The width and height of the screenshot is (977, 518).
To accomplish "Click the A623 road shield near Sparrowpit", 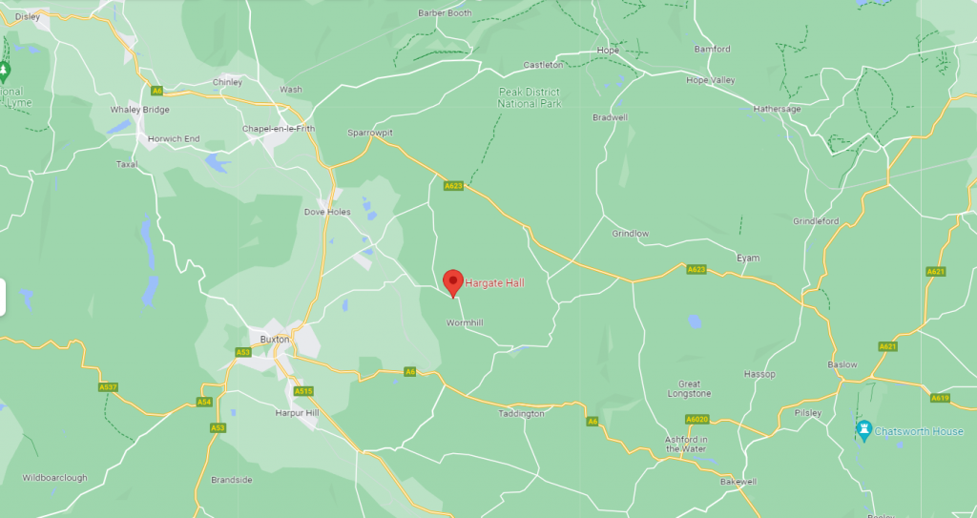I will pos(453,186).
